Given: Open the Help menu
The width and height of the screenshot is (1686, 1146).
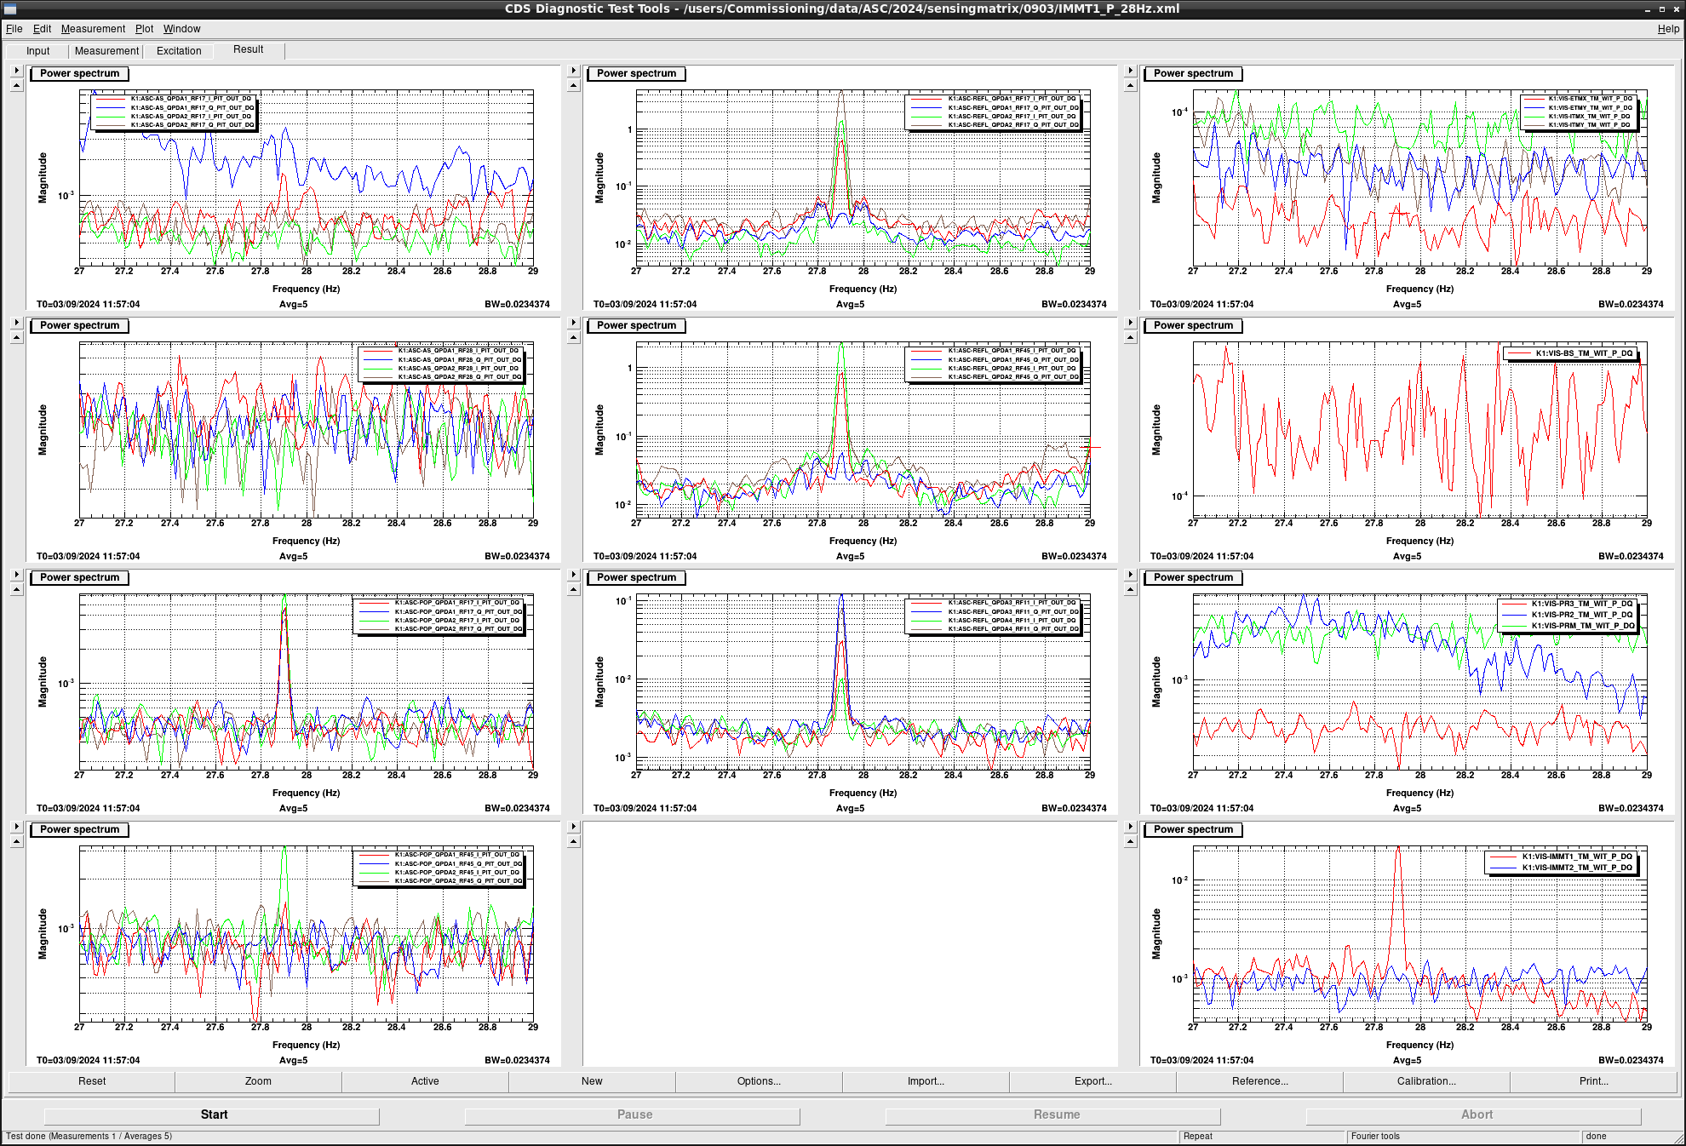Looking at the screenshot, I should pos(1668,29).
